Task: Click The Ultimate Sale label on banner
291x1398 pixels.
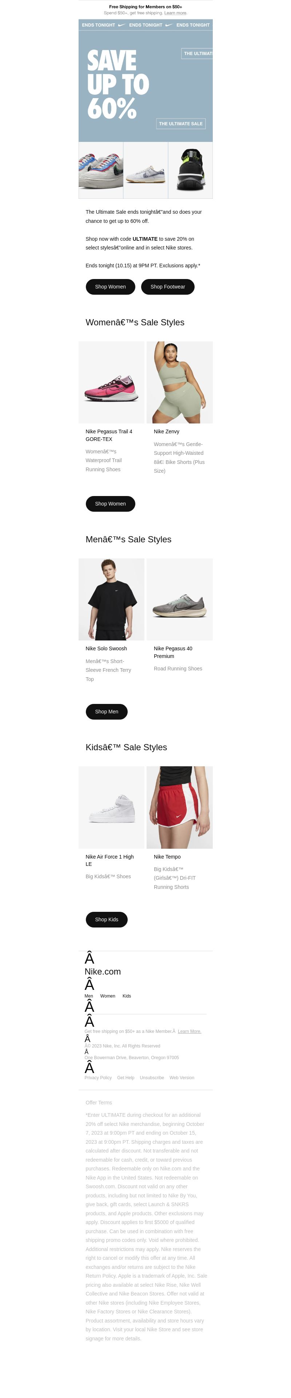Action: pos(181,124)
